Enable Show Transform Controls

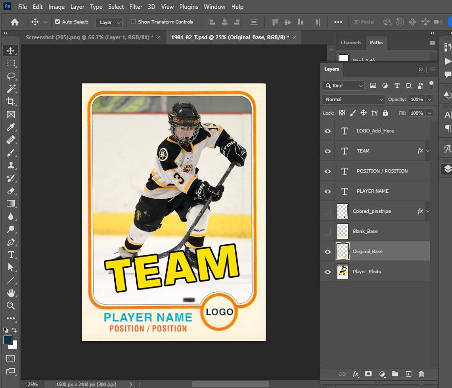[x=133, y=21]
